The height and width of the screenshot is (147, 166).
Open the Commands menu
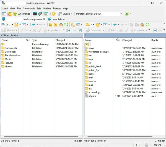tap(29, 9)
